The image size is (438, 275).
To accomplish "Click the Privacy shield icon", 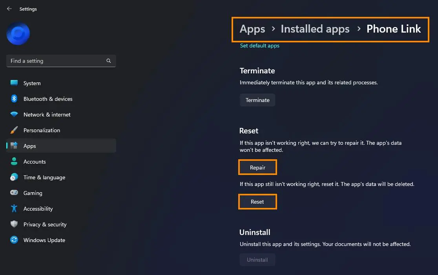I will click(14, 224).
